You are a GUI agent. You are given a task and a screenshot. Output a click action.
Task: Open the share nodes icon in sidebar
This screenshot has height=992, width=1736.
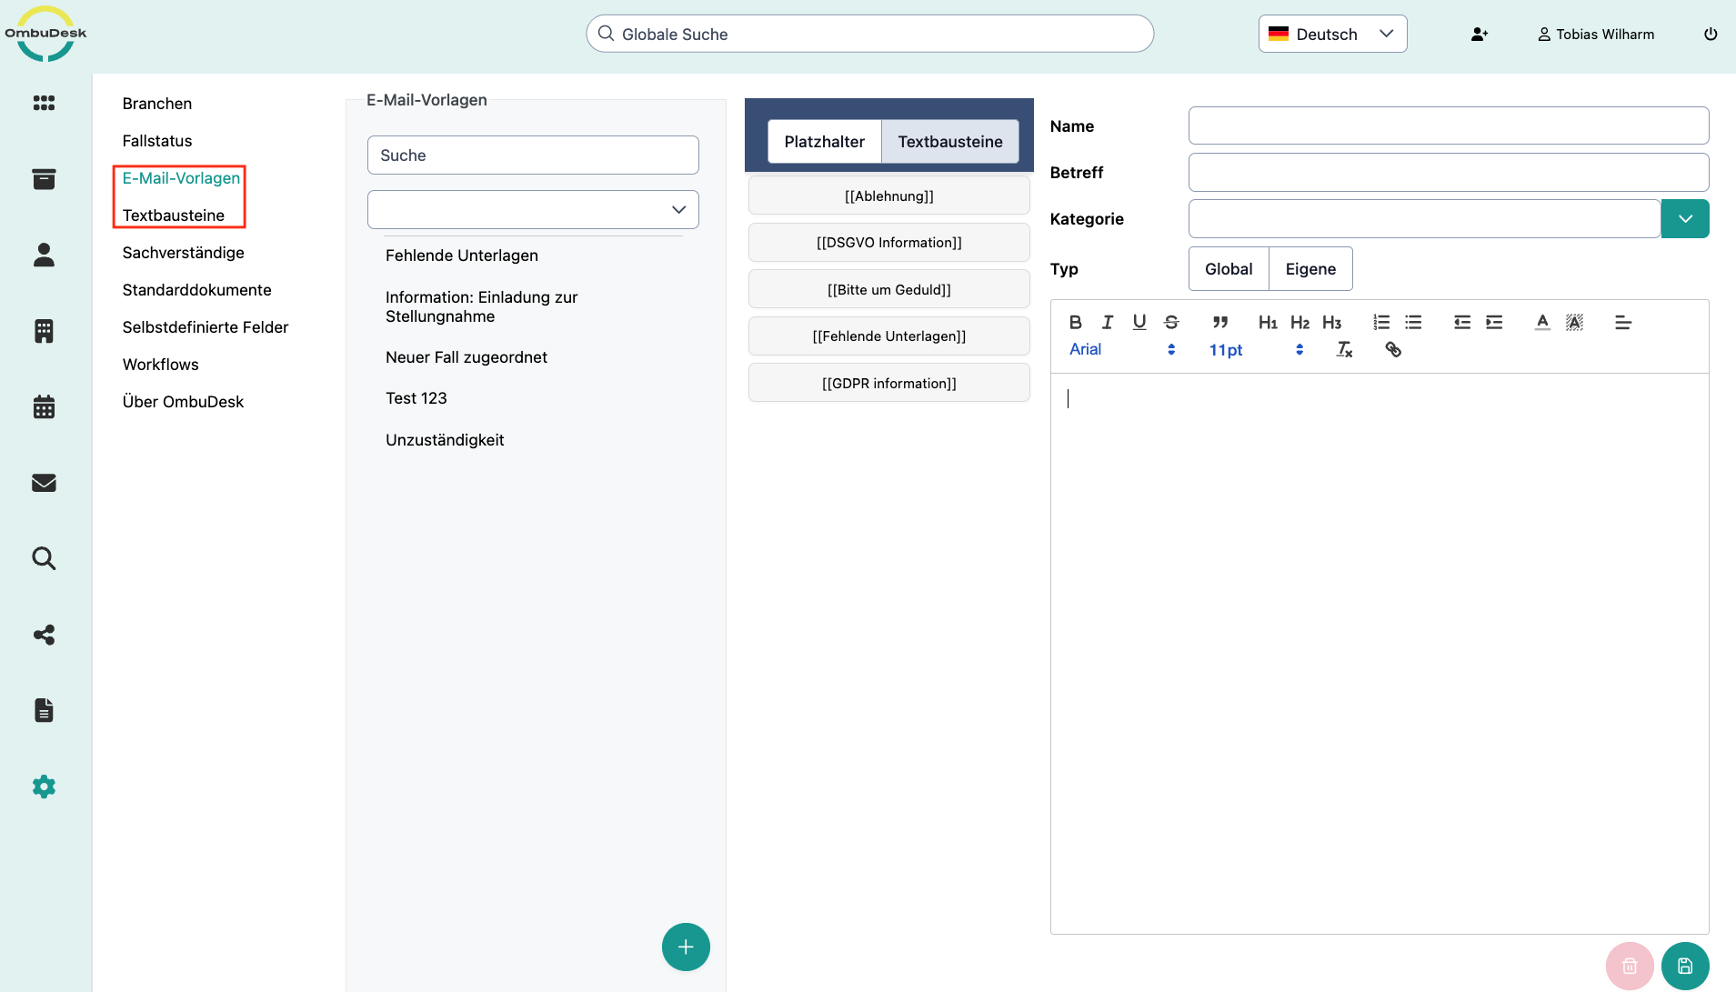[44, 635]
